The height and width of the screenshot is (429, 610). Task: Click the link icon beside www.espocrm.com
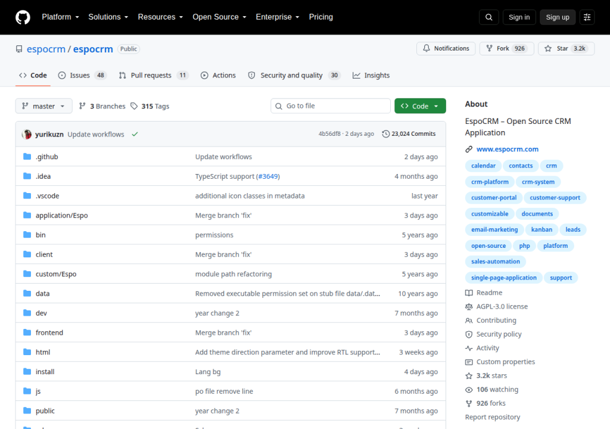pyautogui.click(x=469, y=149)
